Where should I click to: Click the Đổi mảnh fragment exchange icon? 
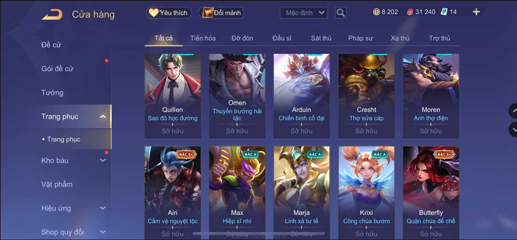pos(207,13)
